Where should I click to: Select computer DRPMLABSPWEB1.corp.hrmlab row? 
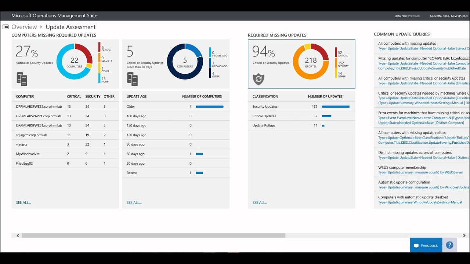coord(65,125)
